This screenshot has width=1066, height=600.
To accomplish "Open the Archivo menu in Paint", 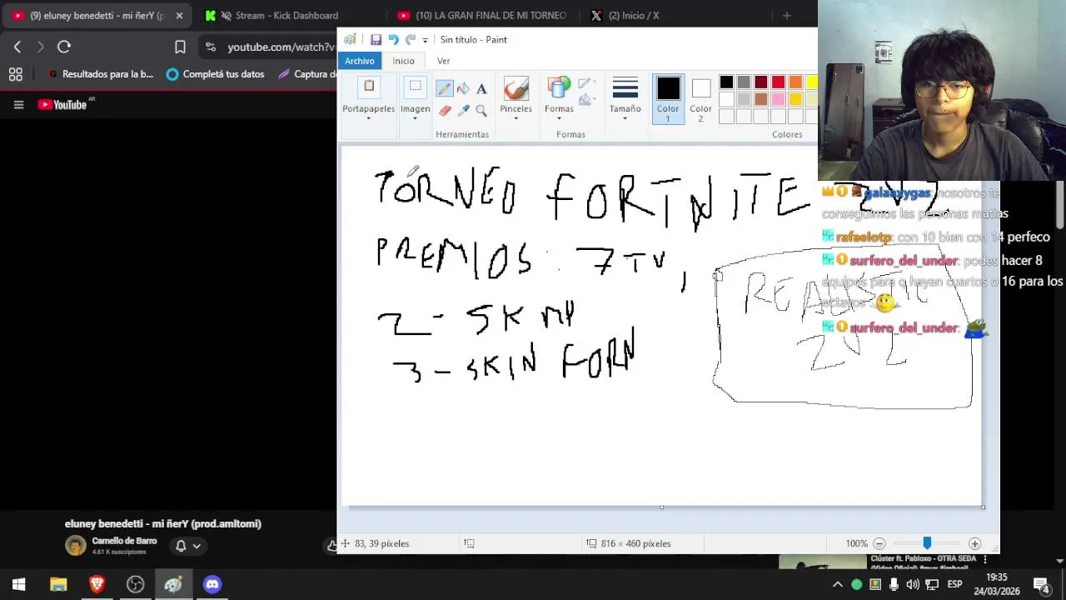I will pyautogui.click(x=360, y=61).
